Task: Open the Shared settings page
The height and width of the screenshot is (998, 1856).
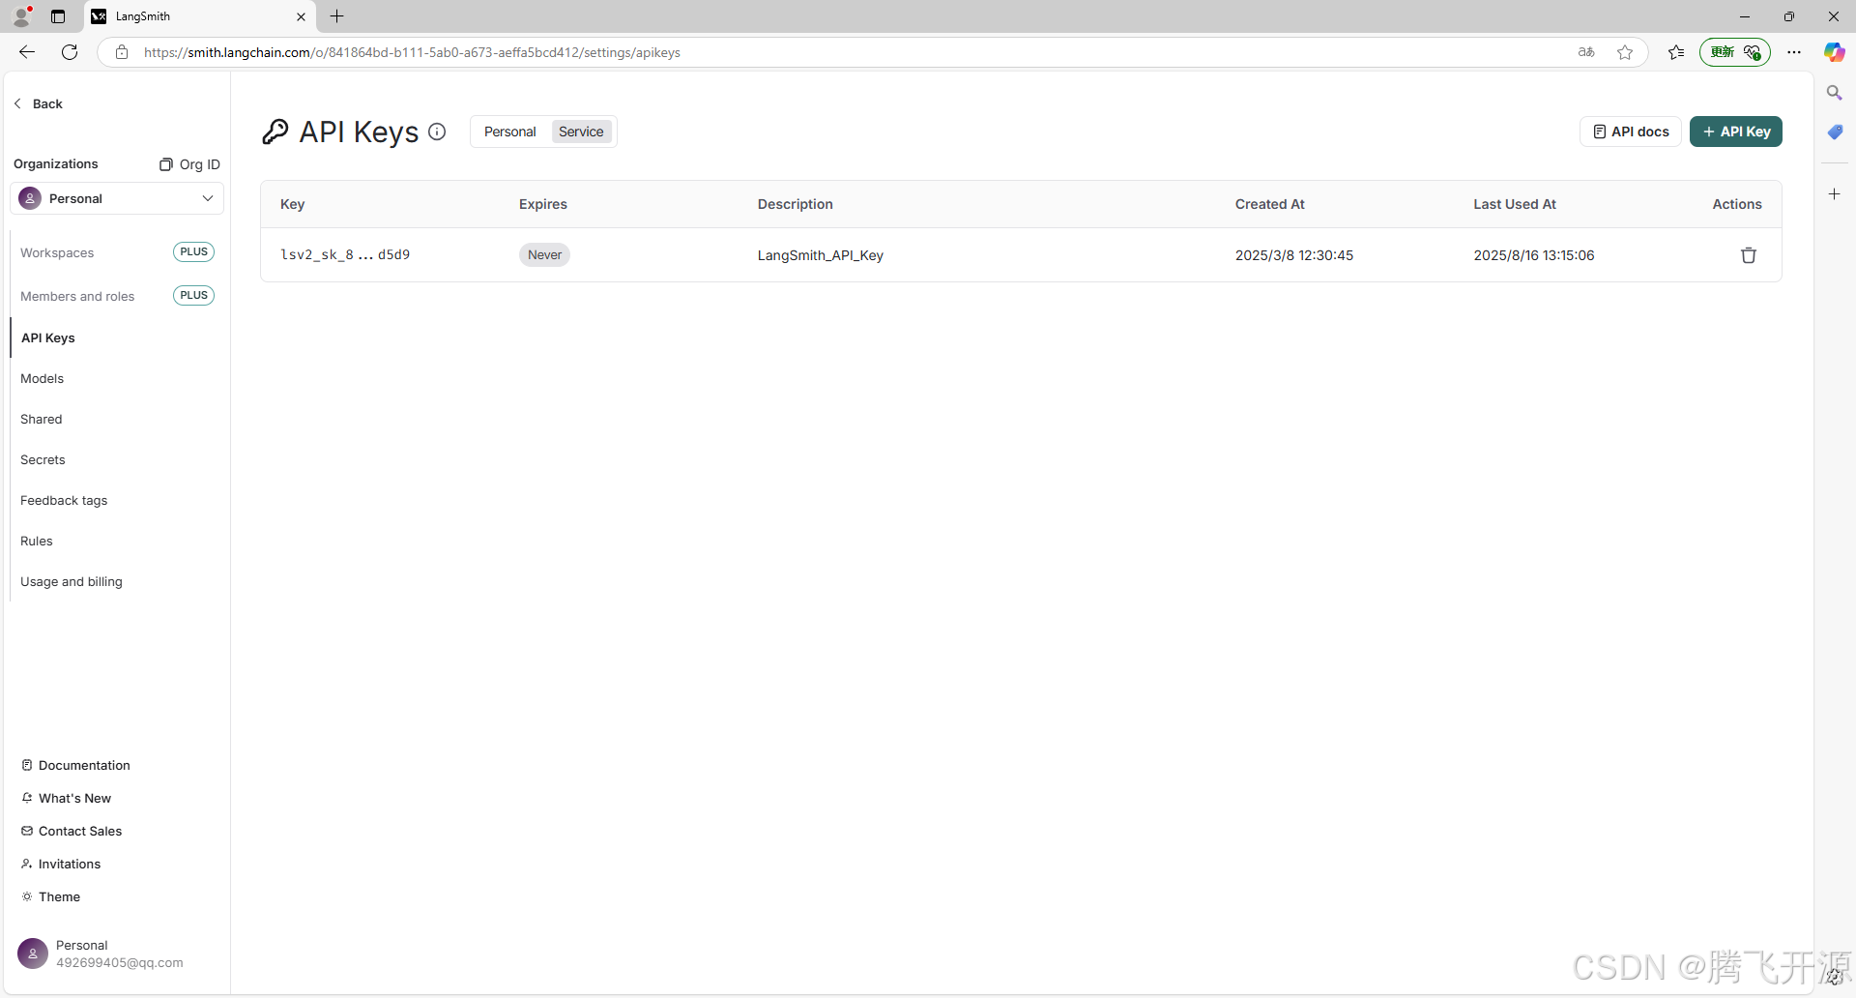Action: [x=41, y=419]
